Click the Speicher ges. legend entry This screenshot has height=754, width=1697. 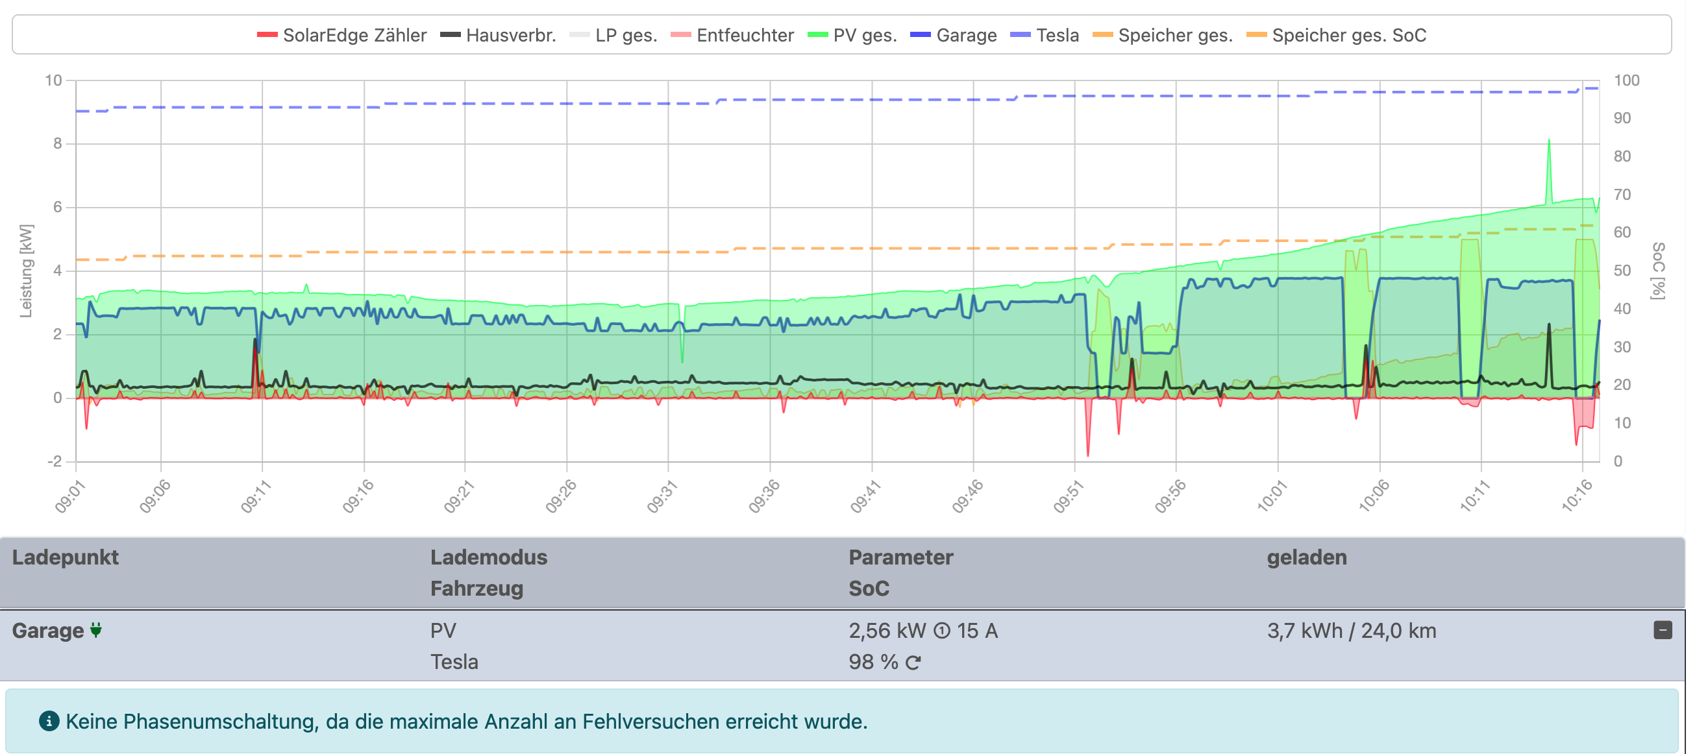[1174, 36]
